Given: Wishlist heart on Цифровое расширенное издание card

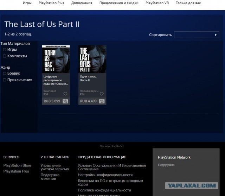Looking at the screenshot, I should coord(65,94).
